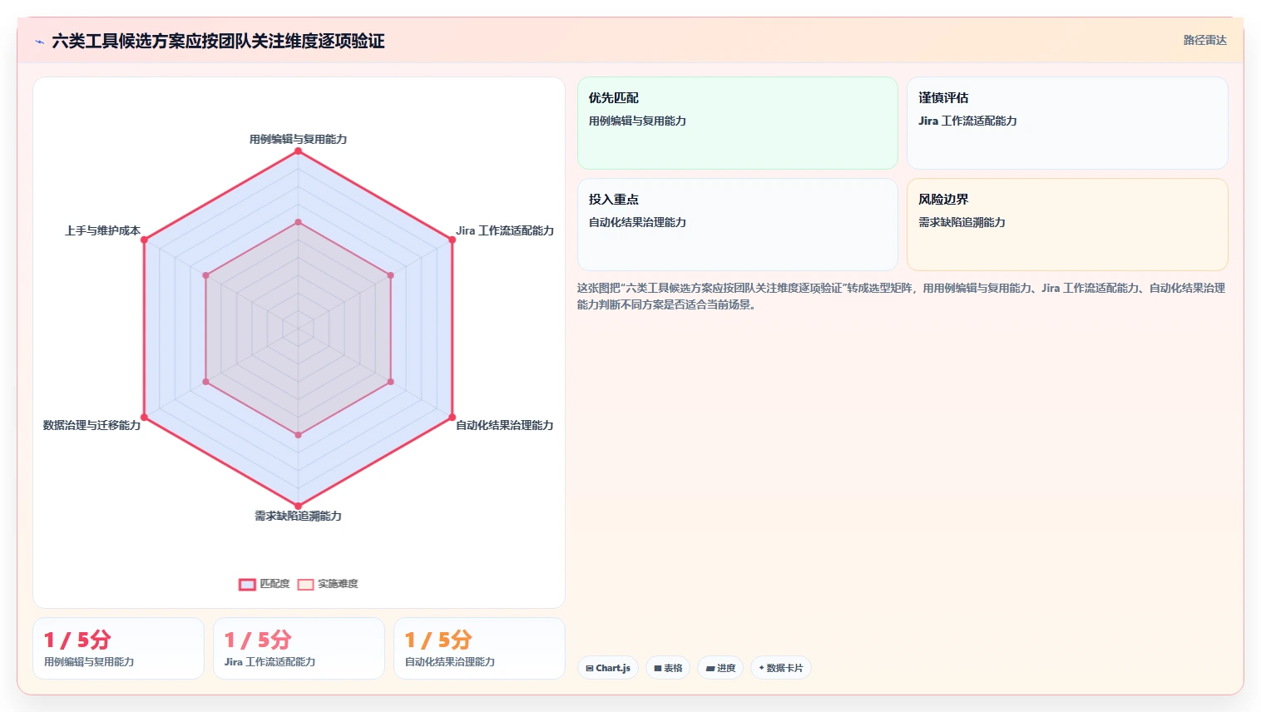Click inner 实施难度 point on 用例编辑与复用能力 axis

[x=298, y=222]
